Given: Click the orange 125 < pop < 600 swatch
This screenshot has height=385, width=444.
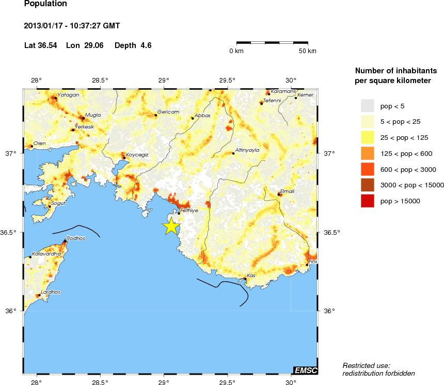Looking at the screenshot, I should click(367, 153).
